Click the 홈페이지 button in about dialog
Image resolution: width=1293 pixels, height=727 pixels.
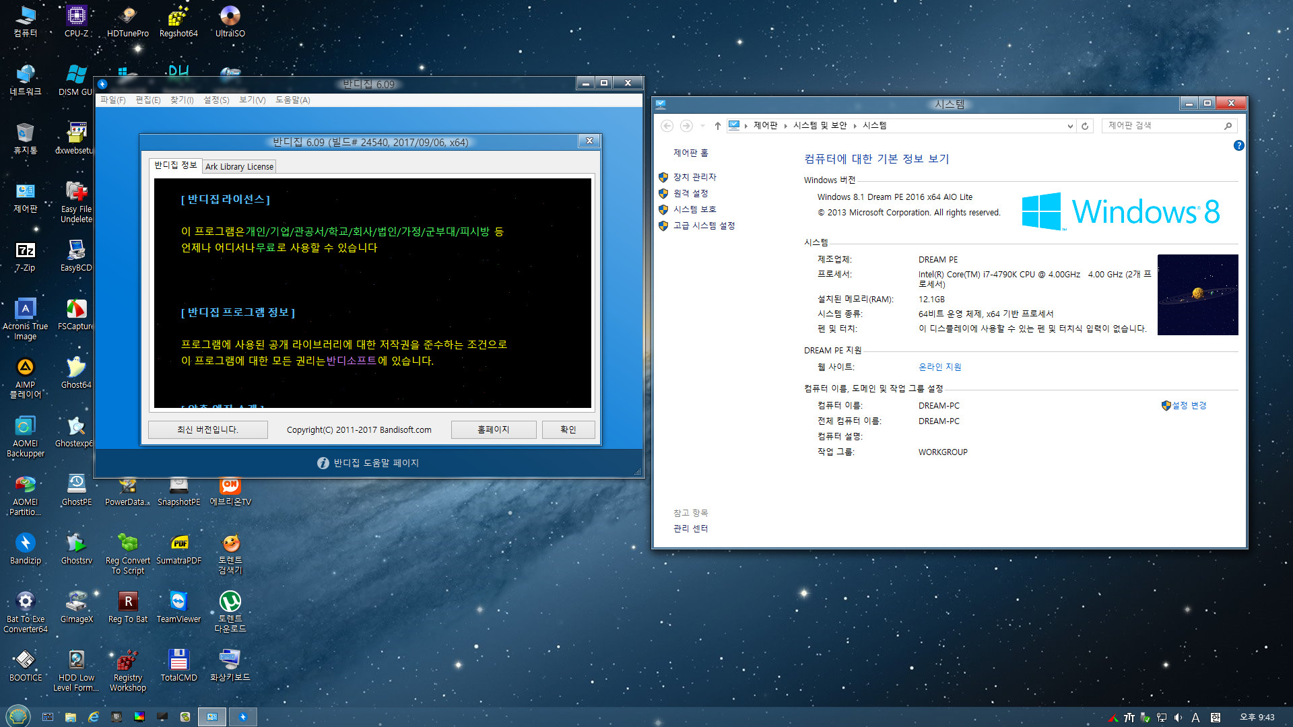(493, 429)
